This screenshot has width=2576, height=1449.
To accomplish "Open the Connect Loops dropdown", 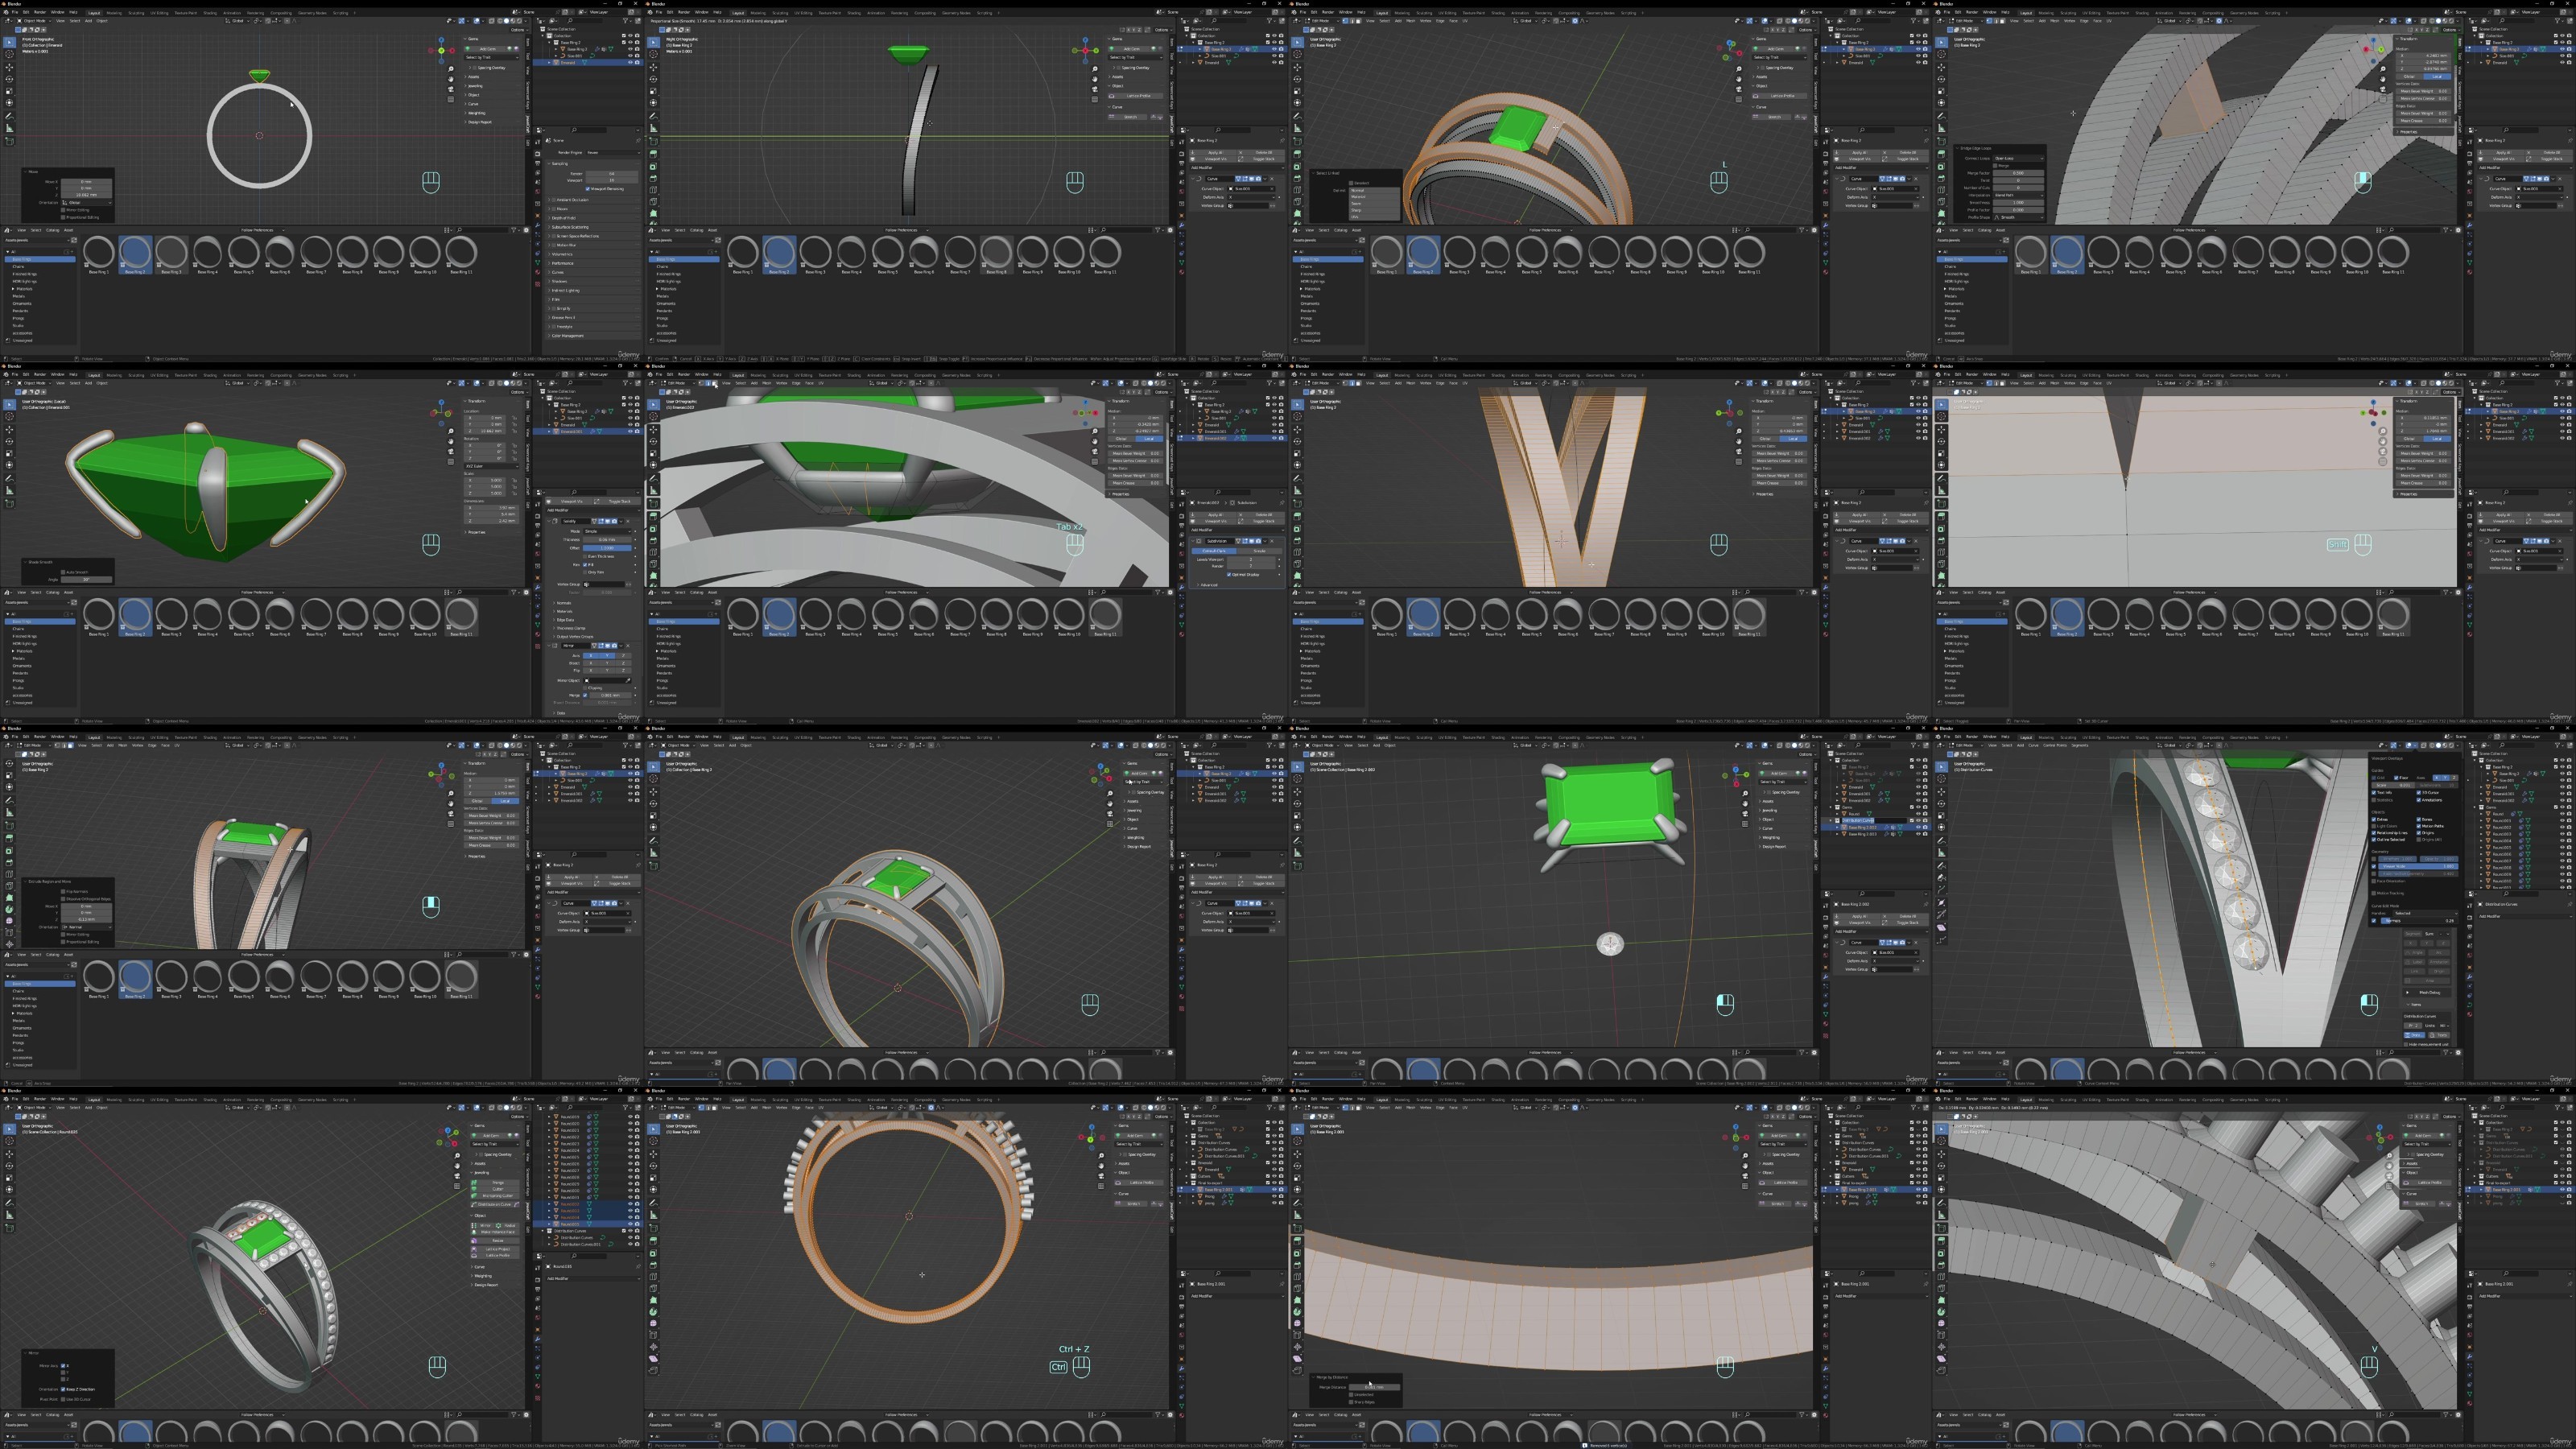I will tap(2019, 159).
